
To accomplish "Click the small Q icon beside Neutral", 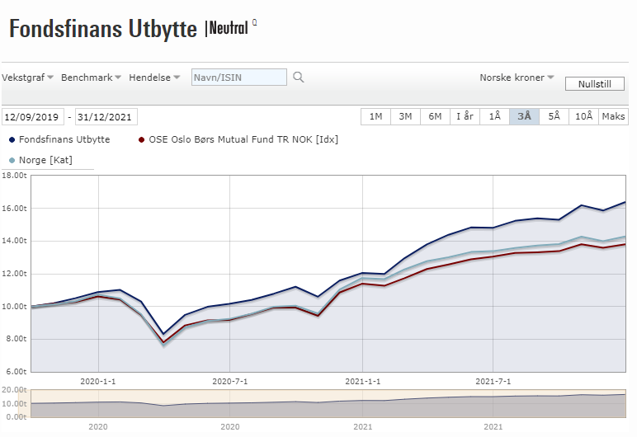I will pyautogui.click(x=255, y=22).
